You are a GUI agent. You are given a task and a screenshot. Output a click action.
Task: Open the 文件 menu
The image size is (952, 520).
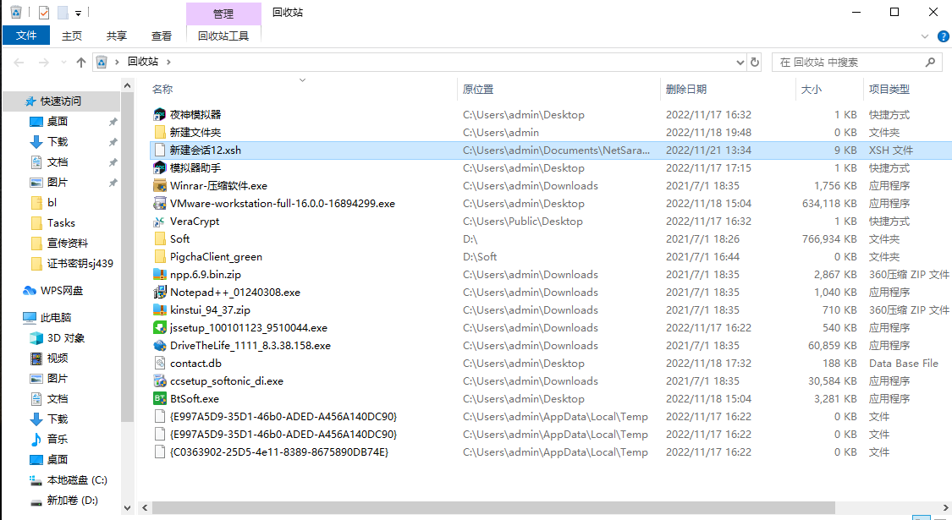pos(26,36)
